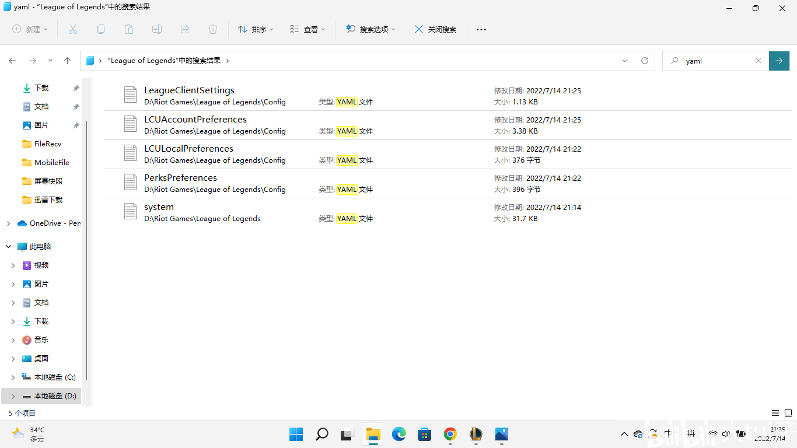Click the Rename icon in toolbar

pos(157,29)
